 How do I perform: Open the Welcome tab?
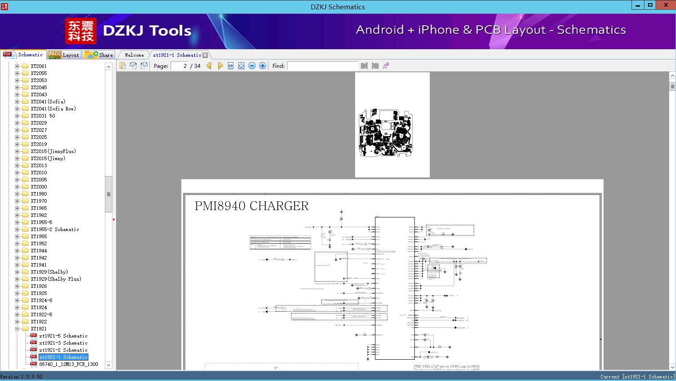134,55
